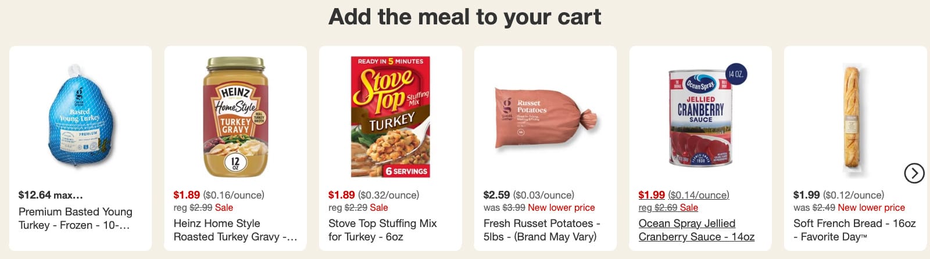Viewport: 930px width, 259px height.
Task: Click the next carousel arrow button
Action: pos(914,173)
